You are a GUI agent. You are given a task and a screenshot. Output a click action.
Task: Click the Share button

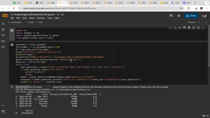point(191,16)
